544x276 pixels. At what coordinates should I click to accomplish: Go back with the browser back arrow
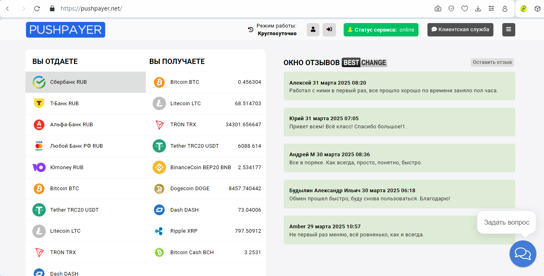(8, 8)
